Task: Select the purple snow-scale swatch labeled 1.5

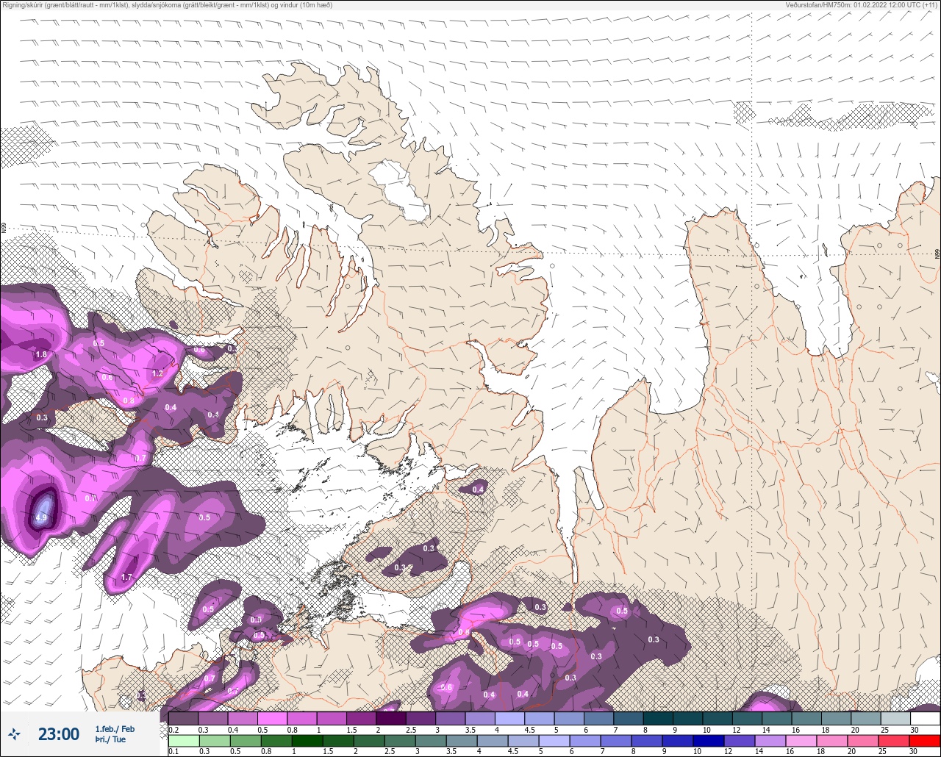Action: click(362, 718)
